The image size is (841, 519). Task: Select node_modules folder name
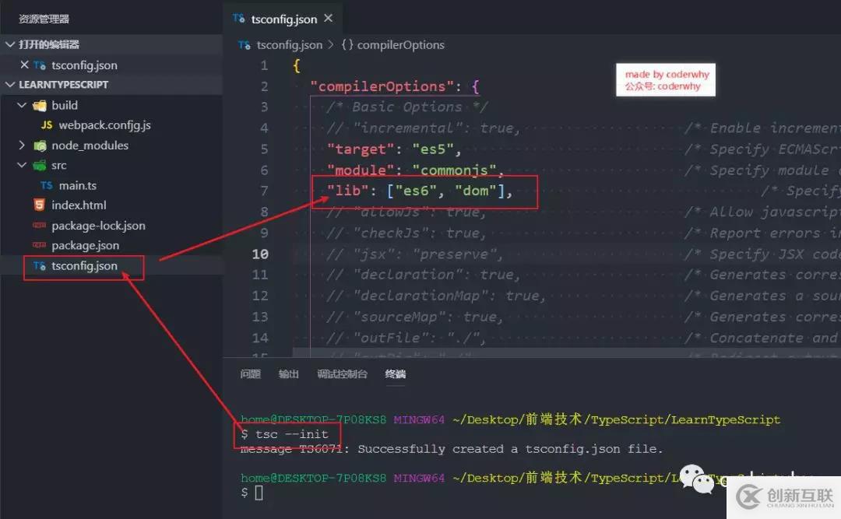click(90, 146)
